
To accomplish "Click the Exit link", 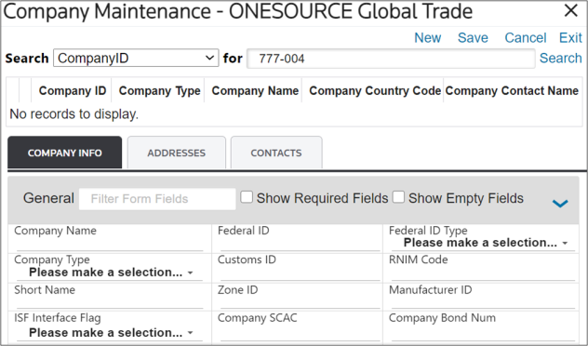I will click(x=570, y=38).
